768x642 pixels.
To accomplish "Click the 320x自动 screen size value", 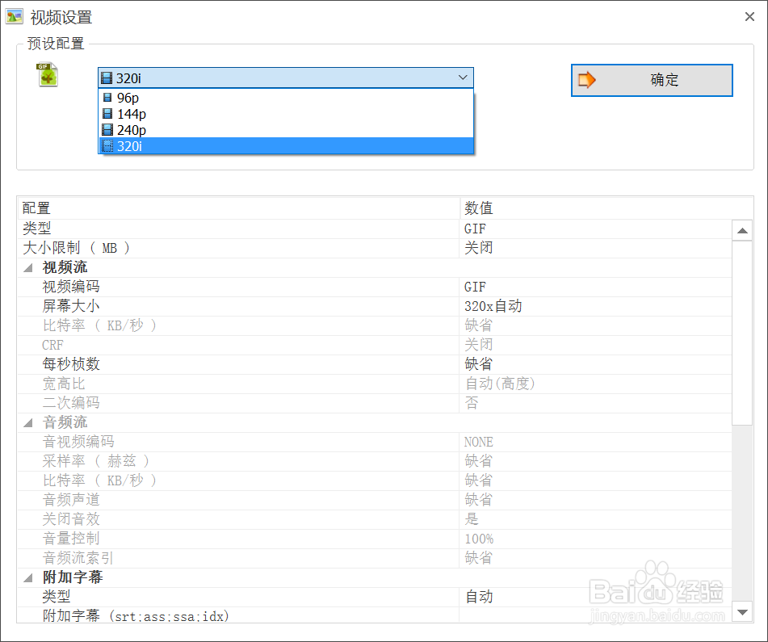I will coord(493,306).
